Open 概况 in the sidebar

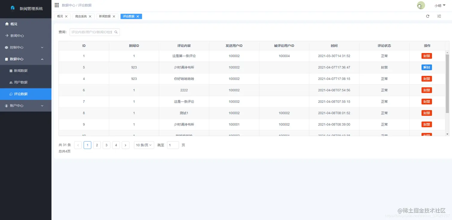tap(26, 24)
